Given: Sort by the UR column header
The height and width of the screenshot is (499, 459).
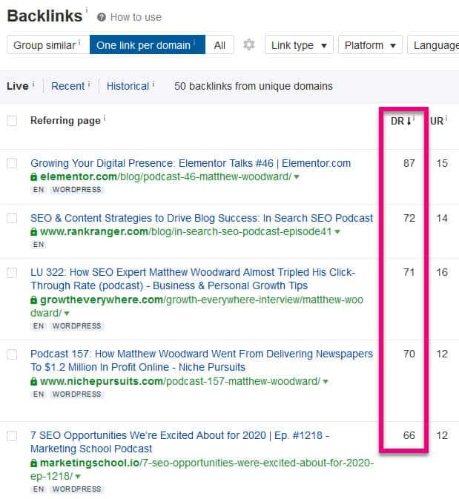Looking at the screenshot, I should [x=437, y=122].
